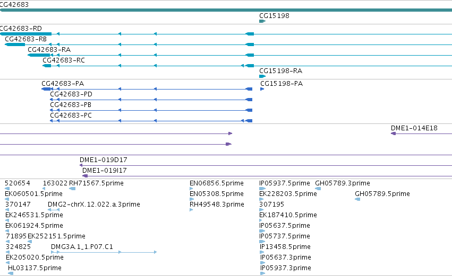Screen dimensions: 452x276
Task: Click the CG42683-RC transcript label
Action: click(64, 60)
